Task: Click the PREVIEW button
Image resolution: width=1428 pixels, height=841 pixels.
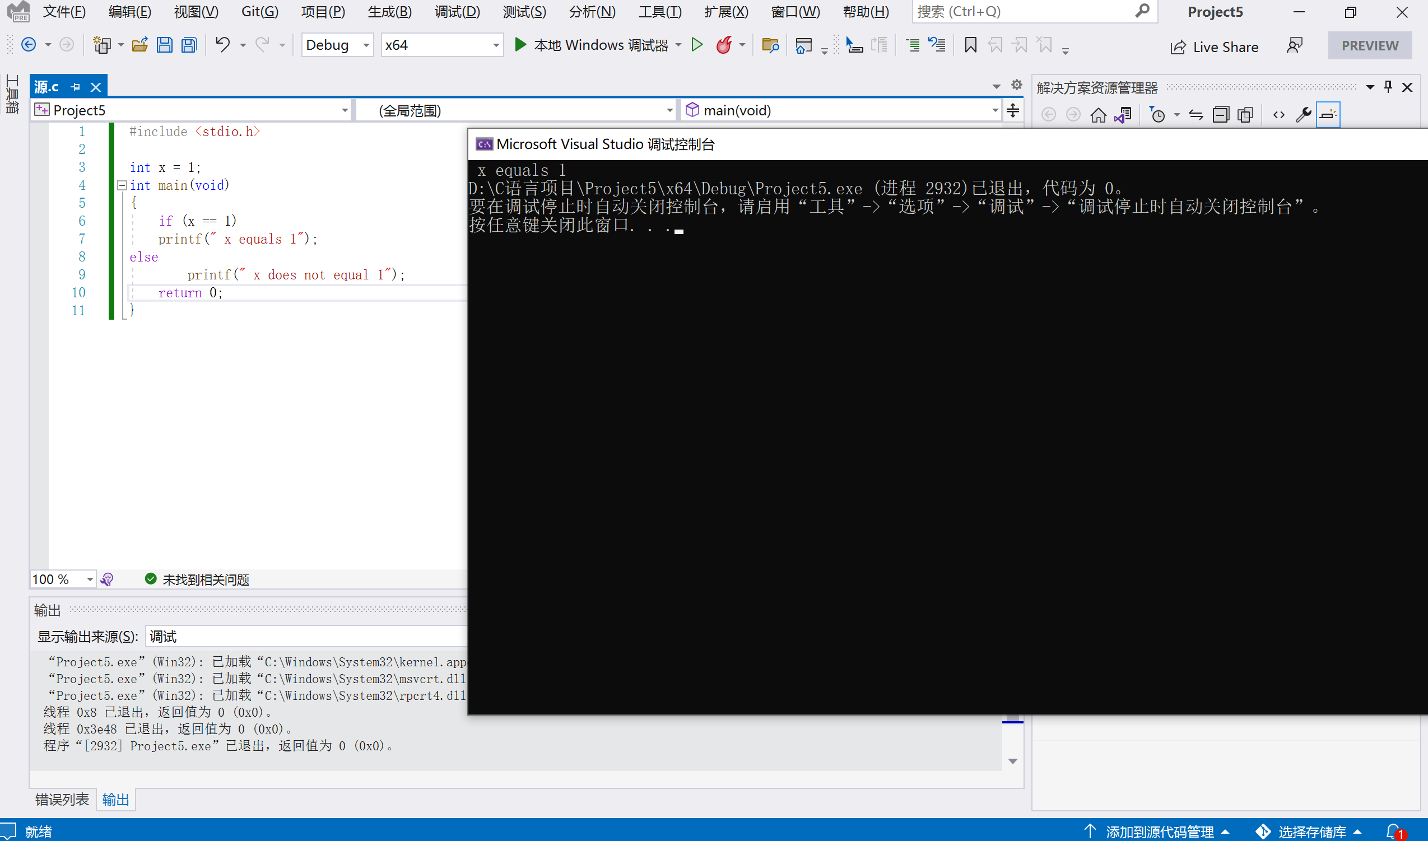Action: coord(1372,44)
